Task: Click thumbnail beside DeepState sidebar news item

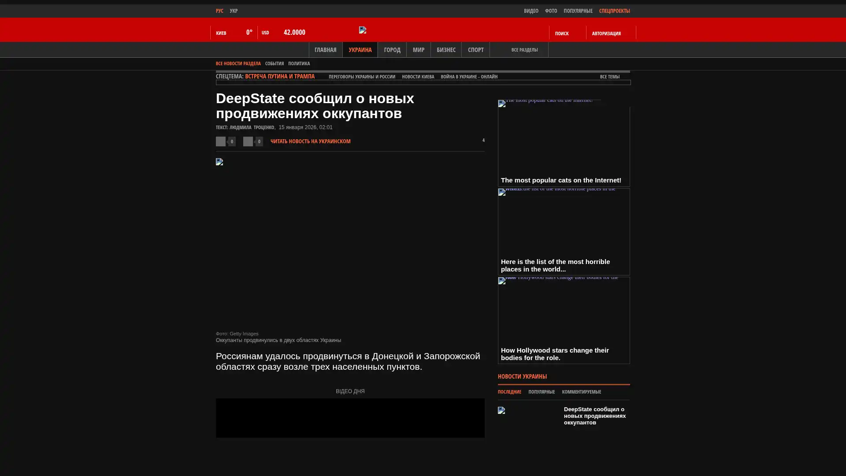Action: coord(501,410)
